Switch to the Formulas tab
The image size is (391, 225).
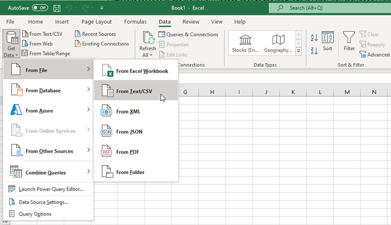coord(135,22)
